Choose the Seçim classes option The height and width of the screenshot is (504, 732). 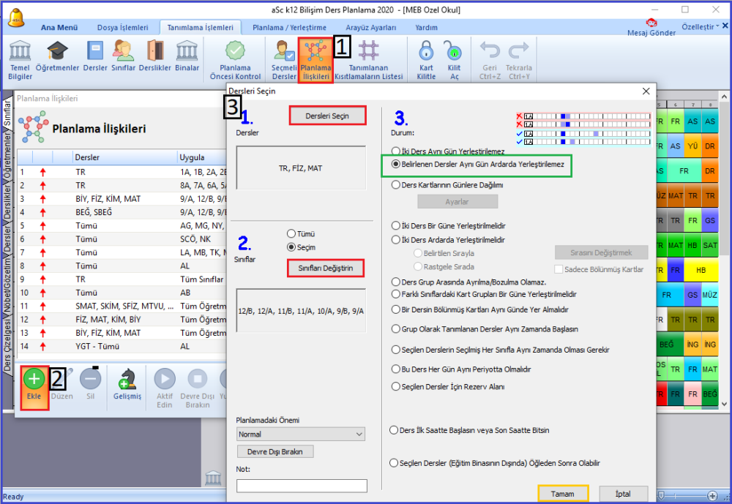pos(291,247)
